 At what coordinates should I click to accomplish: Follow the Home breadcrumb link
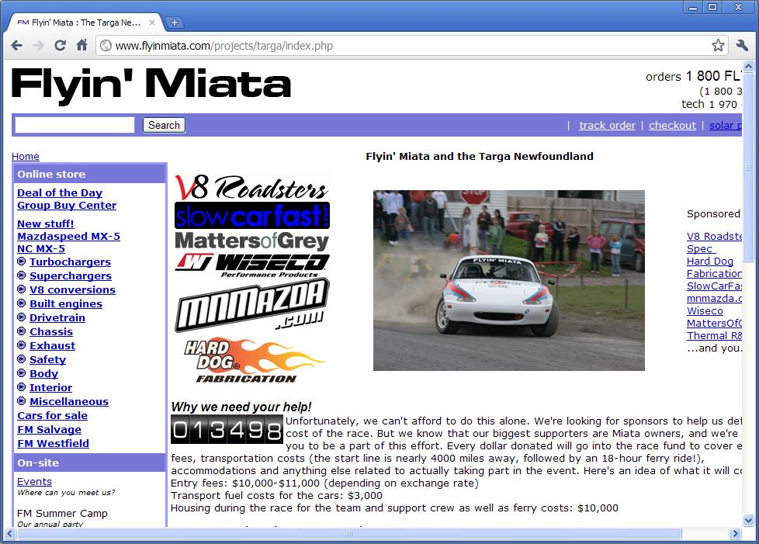[x=25, y=156]
